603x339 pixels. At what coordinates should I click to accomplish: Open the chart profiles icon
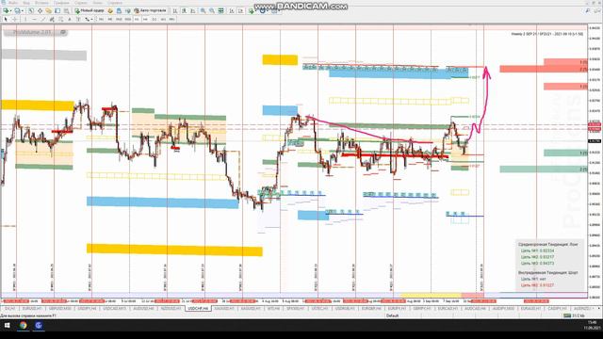click(x=17, y=10)
